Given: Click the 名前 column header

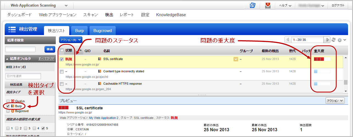Looking at the screenshot, I should click(107, 51).
